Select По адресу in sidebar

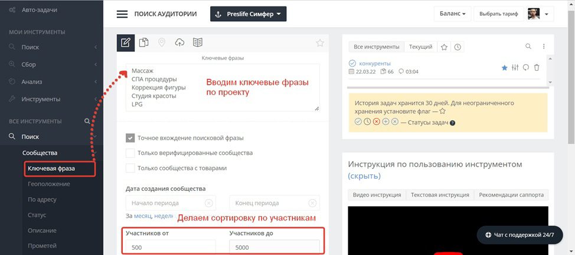(x=42, y=200)
